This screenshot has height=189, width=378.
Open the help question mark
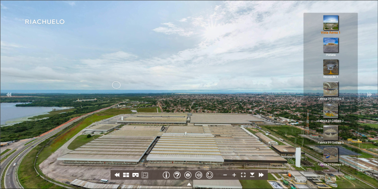pyautogui.click(x=177, y=175)
